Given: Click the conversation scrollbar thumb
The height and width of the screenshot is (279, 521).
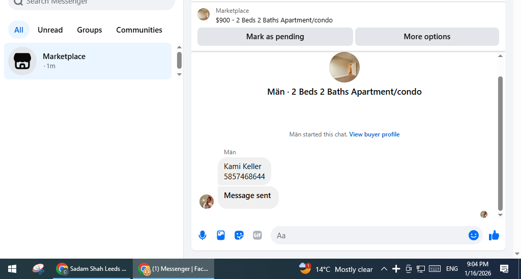Looking at the screenshot, I should (x=501, y=144).
